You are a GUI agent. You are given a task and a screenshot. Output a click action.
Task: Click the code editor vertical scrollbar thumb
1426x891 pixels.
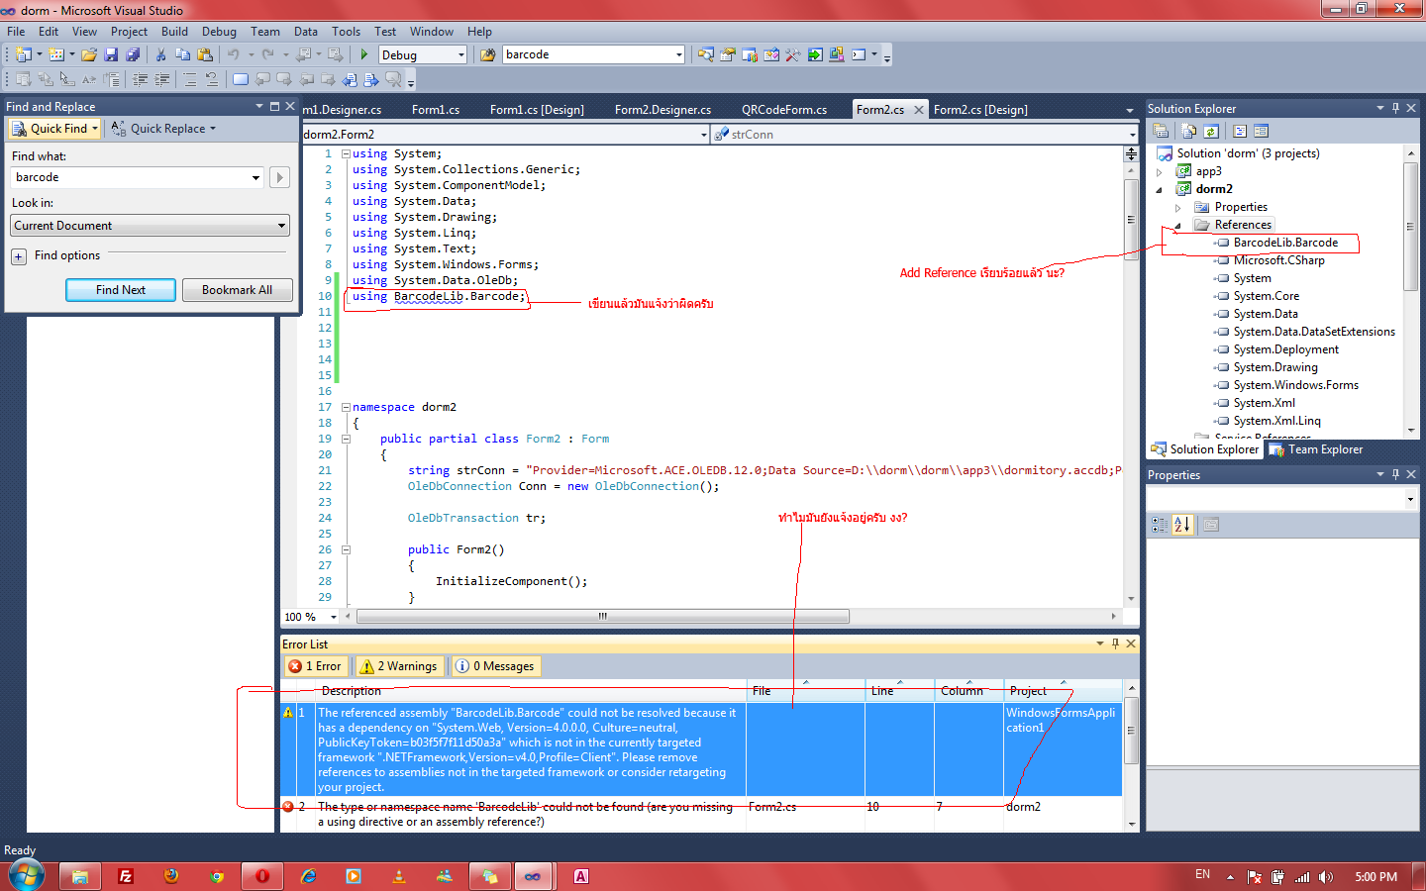1131,220
